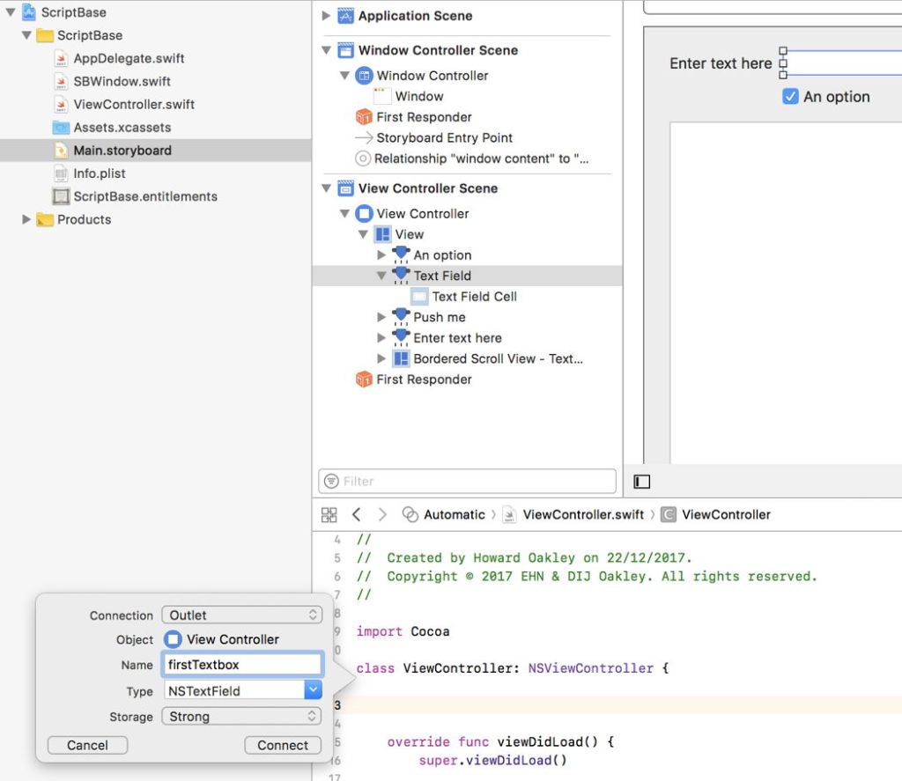Click ViewController.swift in the jump bar
The height and width of the screenshot is (781, 902).
[583, 515]
